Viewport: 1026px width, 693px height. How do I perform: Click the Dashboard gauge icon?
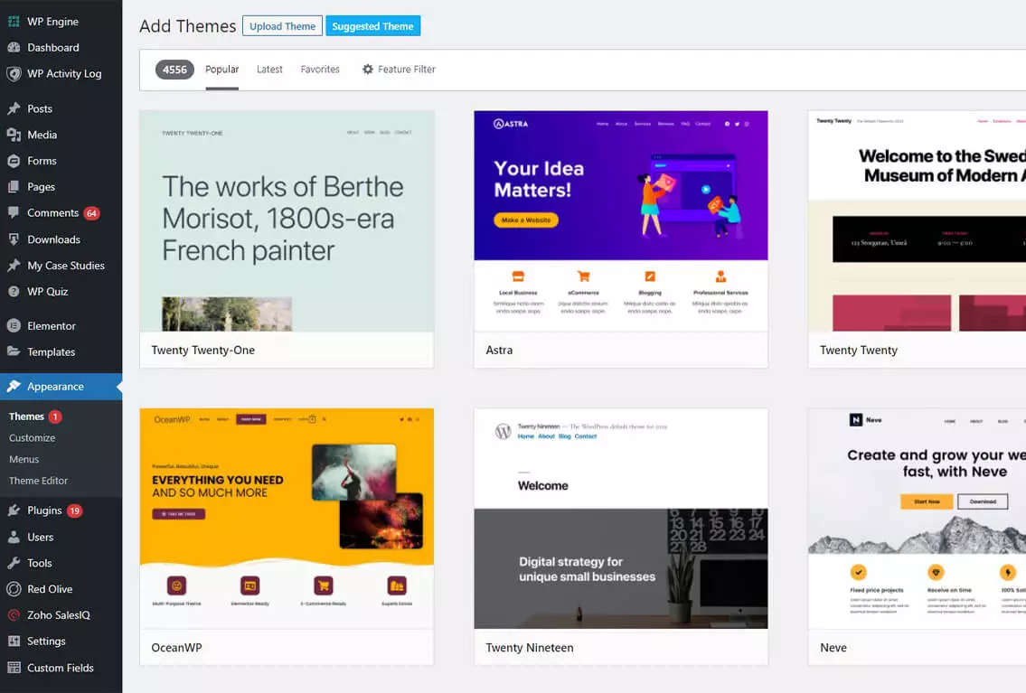pos(14,48)
